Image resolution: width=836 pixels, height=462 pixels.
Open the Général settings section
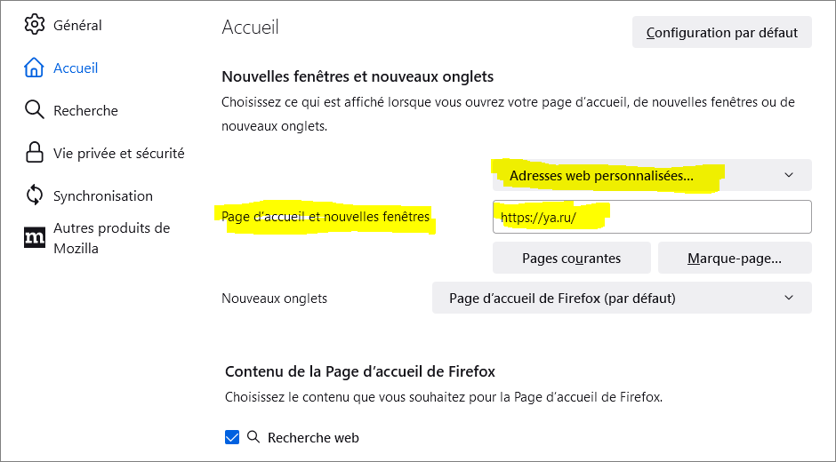click(77, 25)
